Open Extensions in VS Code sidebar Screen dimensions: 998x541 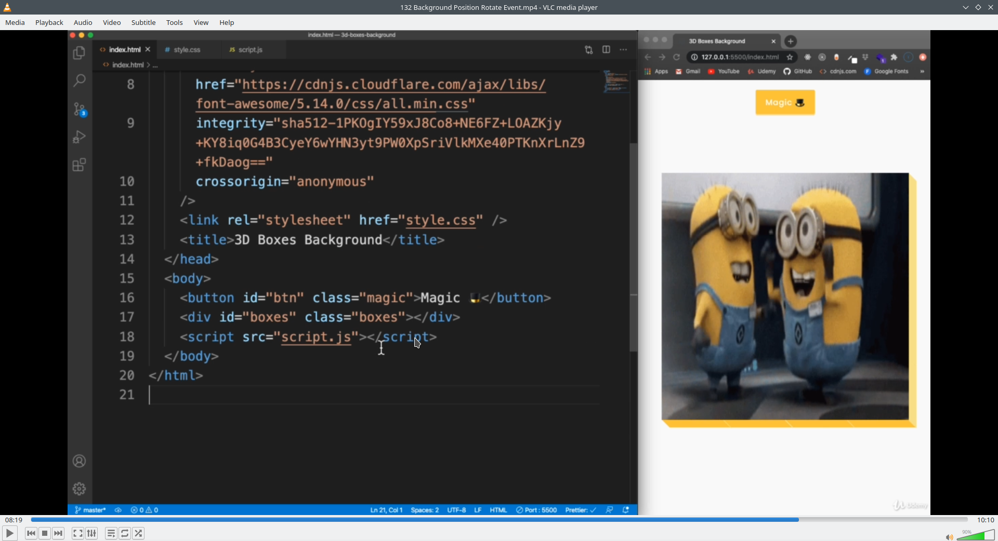coord(80,165)
